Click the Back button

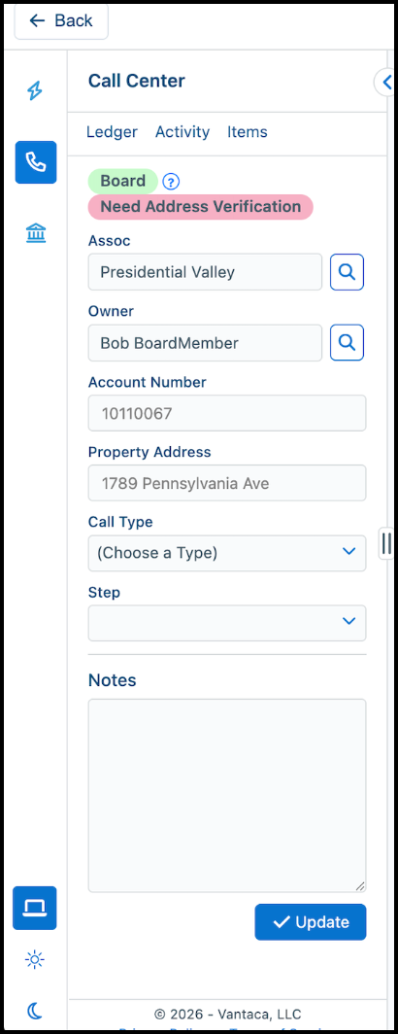coord(61,21)
